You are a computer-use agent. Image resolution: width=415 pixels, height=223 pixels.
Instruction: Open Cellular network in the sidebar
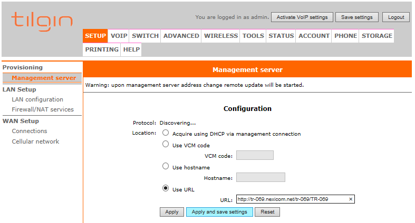[x=35, y=141]
